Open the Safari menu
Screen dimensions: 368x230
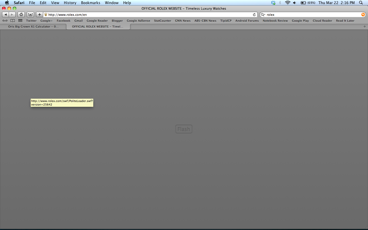pos(19,3)
